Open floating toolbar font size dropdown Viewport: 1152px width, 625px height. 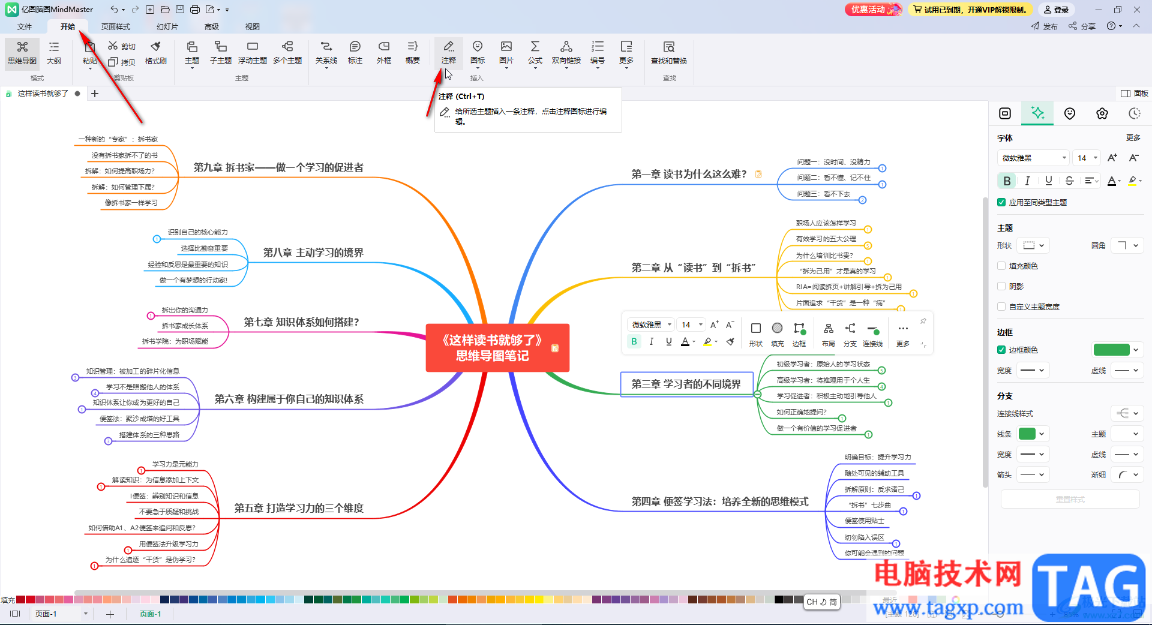691,324
